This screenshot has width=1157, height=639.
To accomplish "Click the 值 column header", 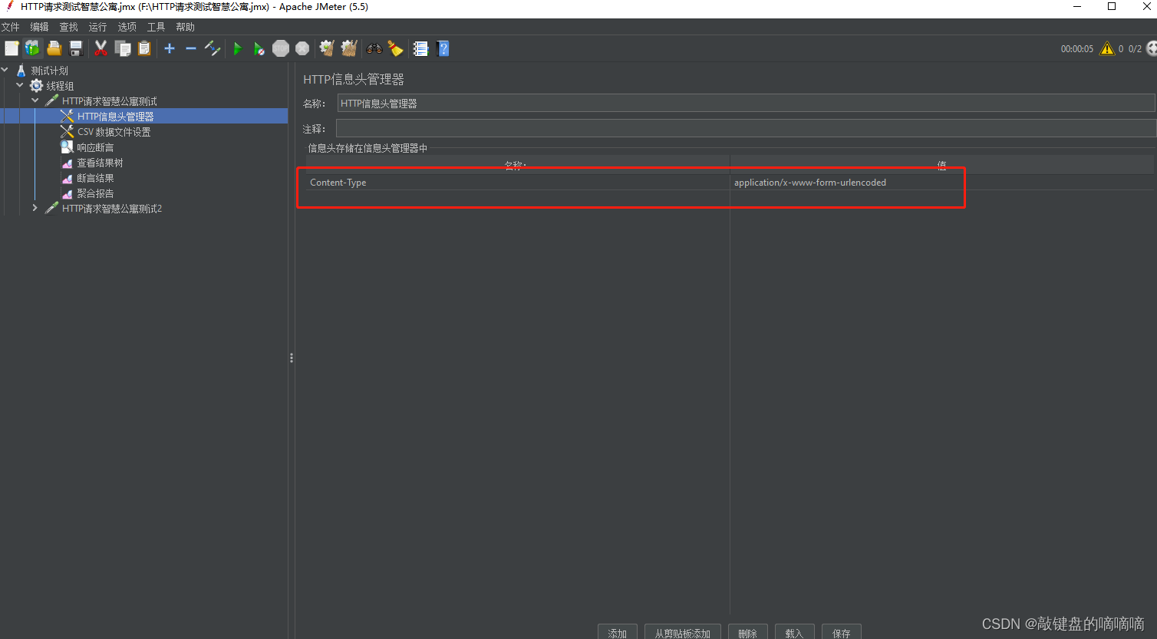I will pyautogui.click(x=941, y=165).
